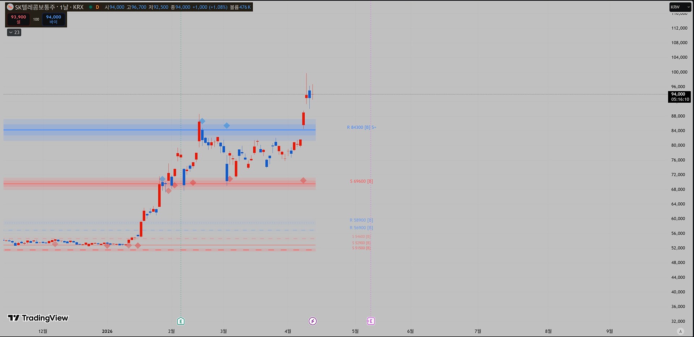The width and height of the screenshot is (694, 337).
Task: Click the S 51500 [B] support label
Action: pos(361,248)
